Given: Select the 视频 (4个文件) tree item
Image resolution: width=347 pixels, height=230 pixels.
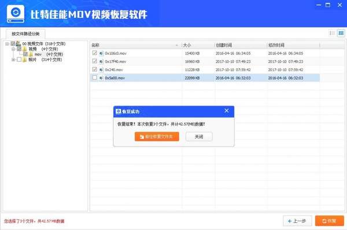Looking at the screenshot, I should click(43, 49).
